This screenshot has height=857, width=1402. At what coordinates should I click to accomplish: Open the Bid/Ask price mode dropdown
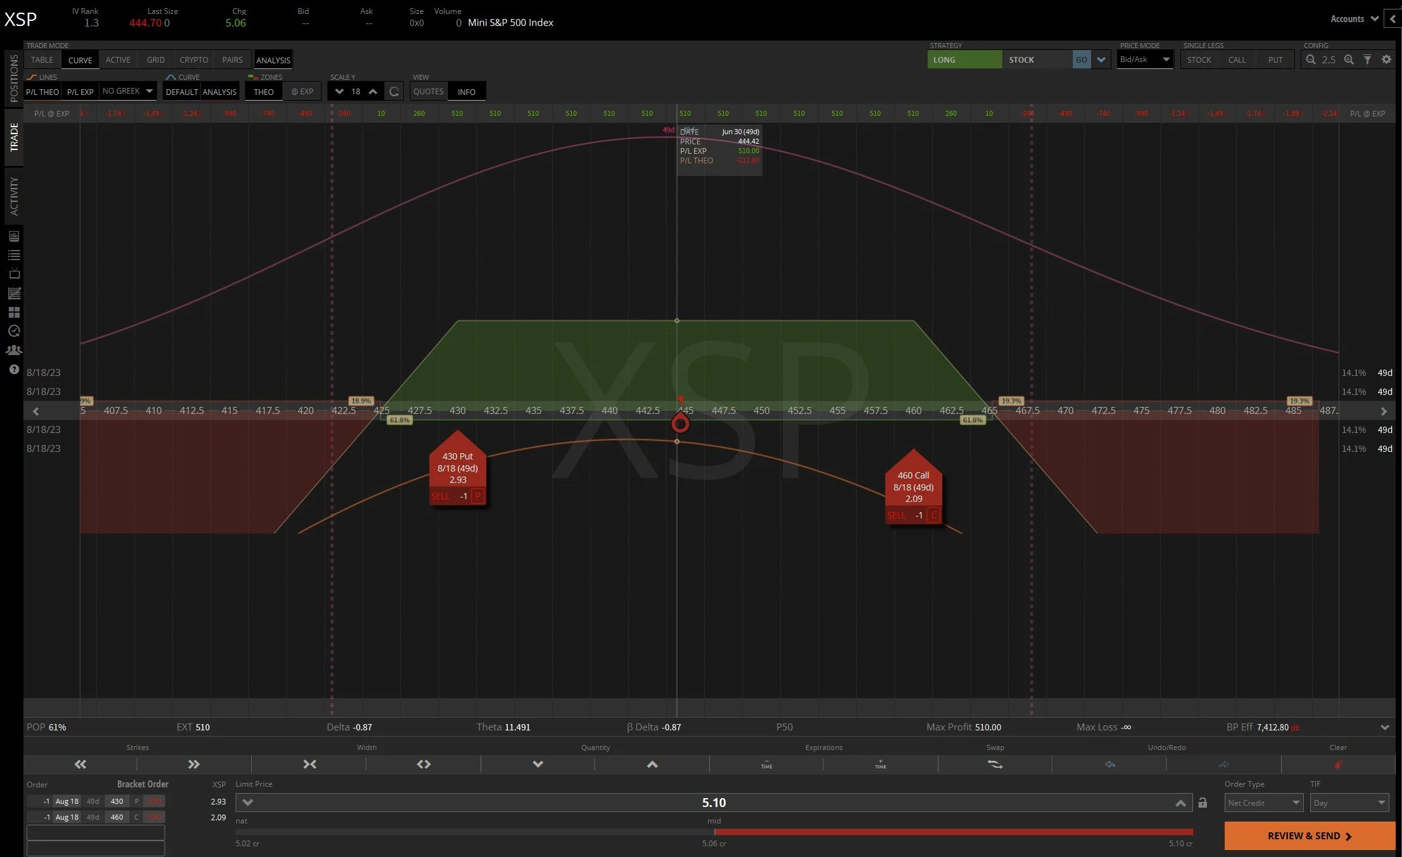(x=1144, y=59)
